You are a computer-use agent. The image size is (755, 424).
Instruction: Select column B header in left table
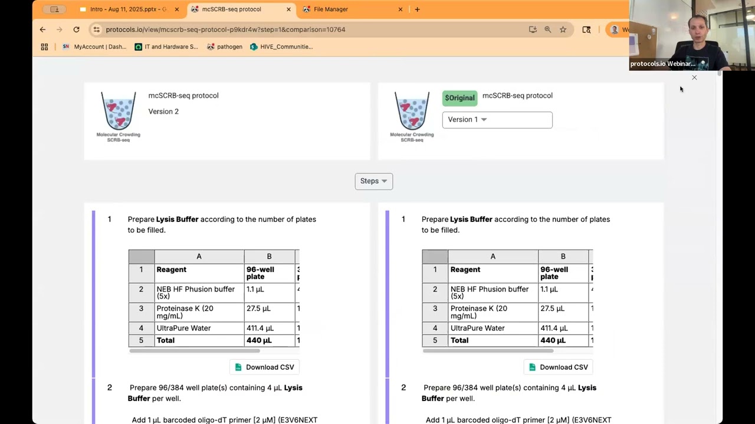click(x=269, y=257)
